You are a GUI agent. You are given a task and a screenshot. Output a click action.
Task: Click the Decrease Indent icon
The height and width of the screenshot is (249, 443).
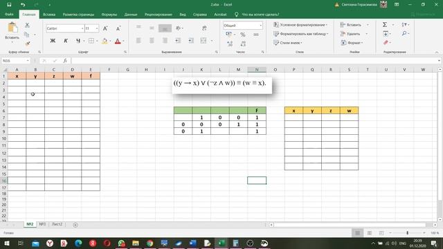[178, 41]
